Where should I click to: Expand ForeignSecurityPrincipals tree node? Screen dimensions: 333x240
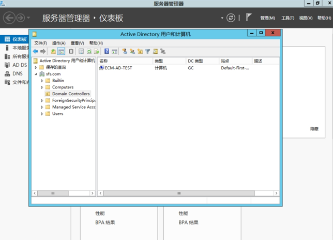pyautogui.click(x=42, y=100)
